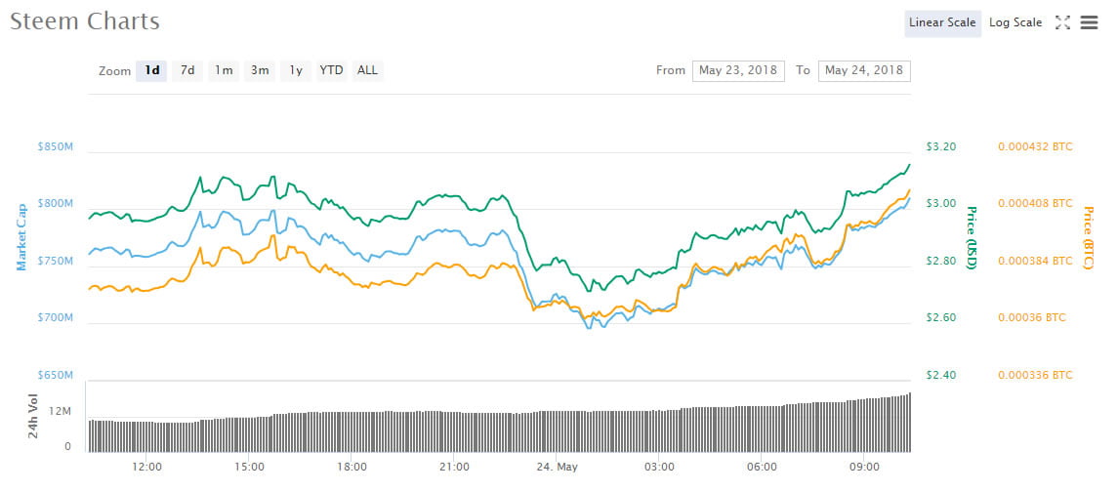1118x492 pixels.
Task: Click the Steem Charts heading
Action: [x=85, y=21]
